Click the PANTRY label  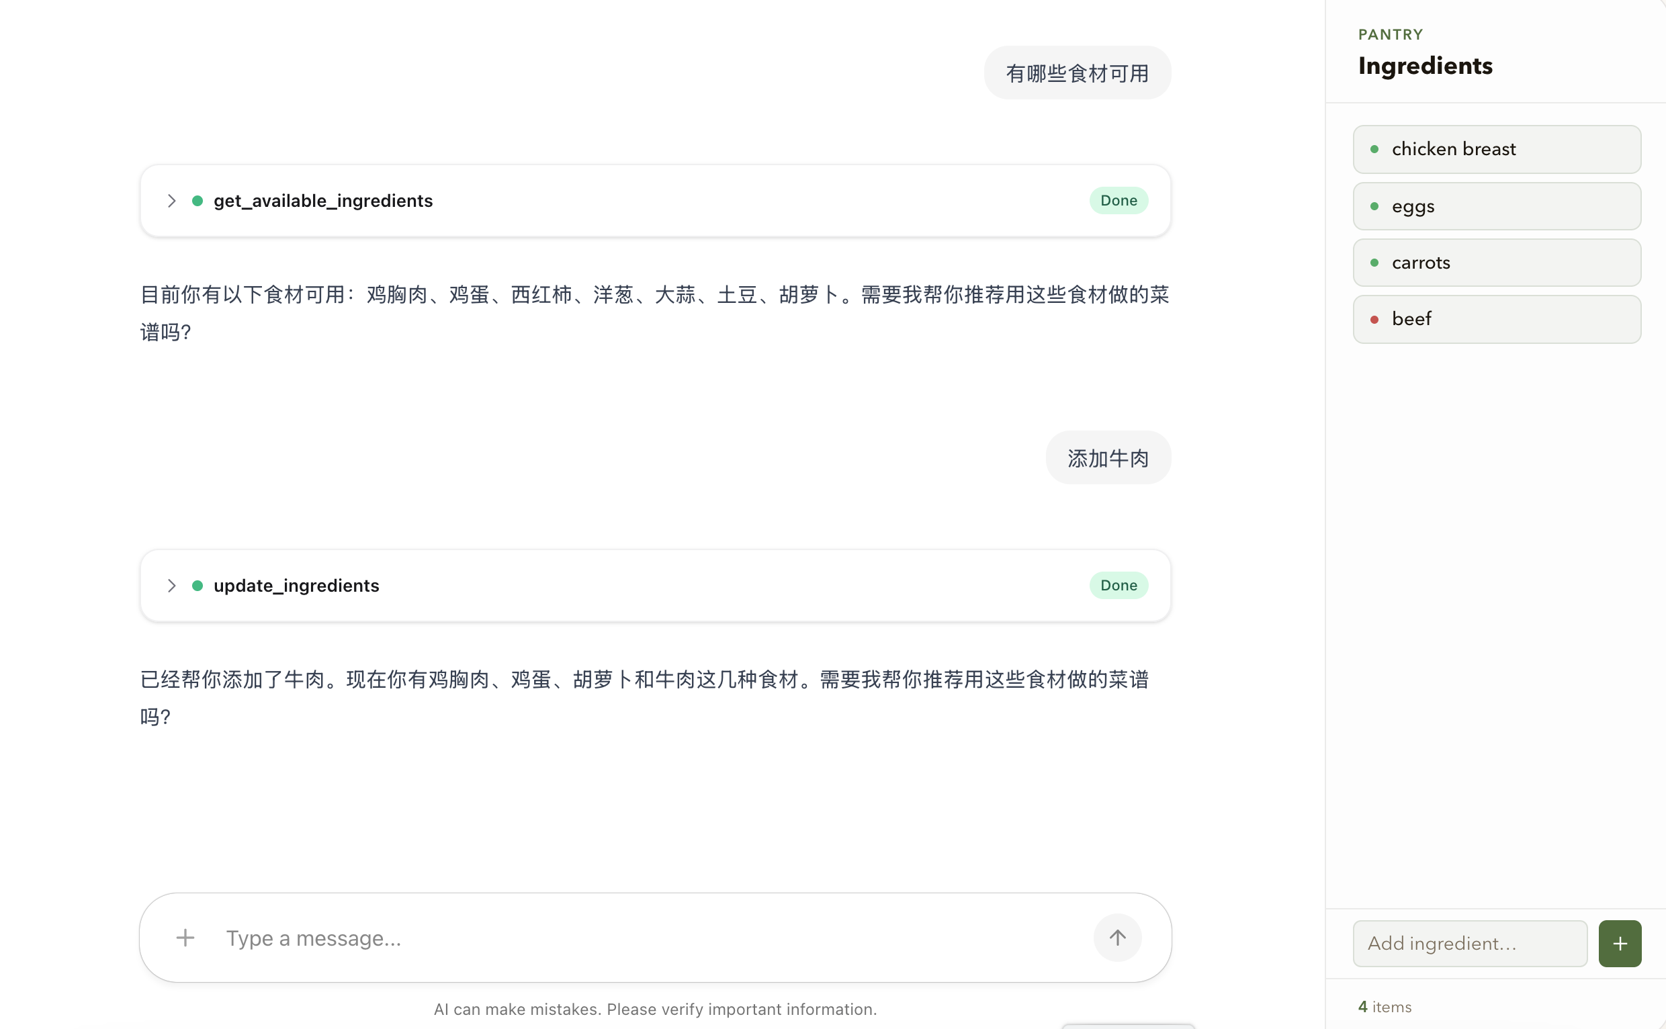click(x=1391, y=34)
